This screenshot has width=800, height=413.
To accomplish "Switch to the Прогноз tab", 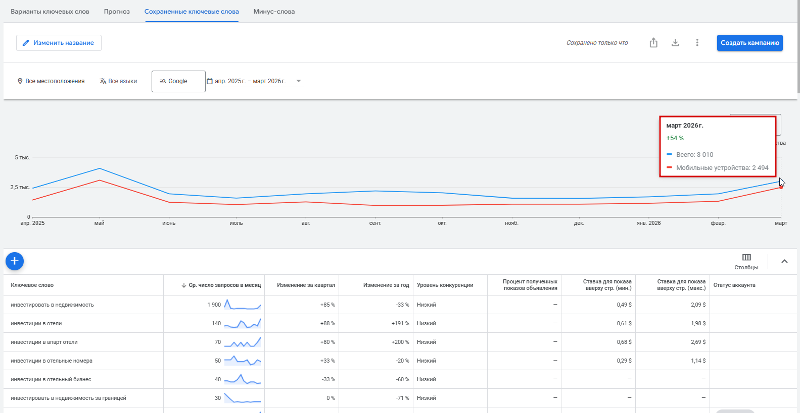I will [117, 12].
